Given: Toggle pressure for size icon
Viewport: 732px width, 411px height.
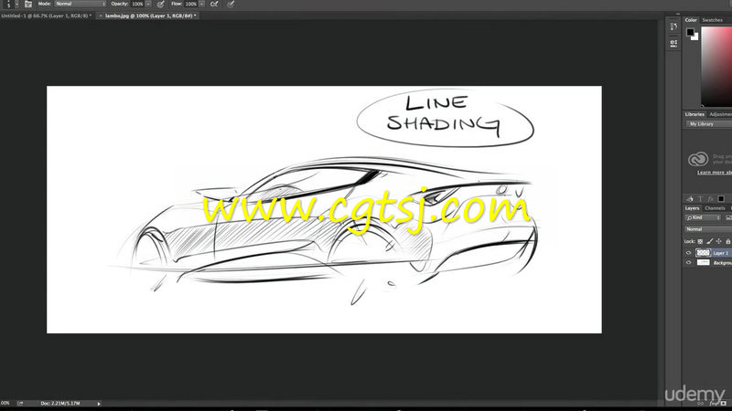Looking at the screenshot, I should [x=231, y=5].
